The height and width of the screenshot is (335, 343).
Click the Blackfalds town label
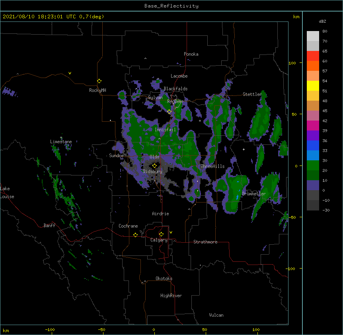pos(175,89)
